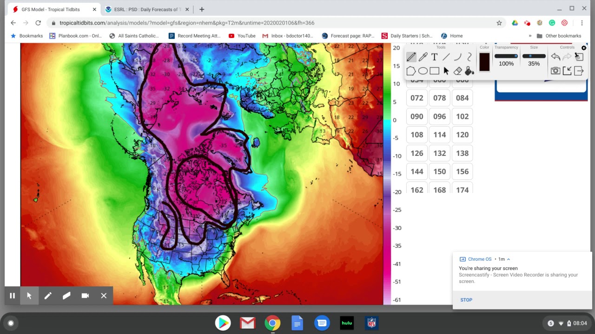Take a screenshot with the camera icon

[x=555, y=71]
